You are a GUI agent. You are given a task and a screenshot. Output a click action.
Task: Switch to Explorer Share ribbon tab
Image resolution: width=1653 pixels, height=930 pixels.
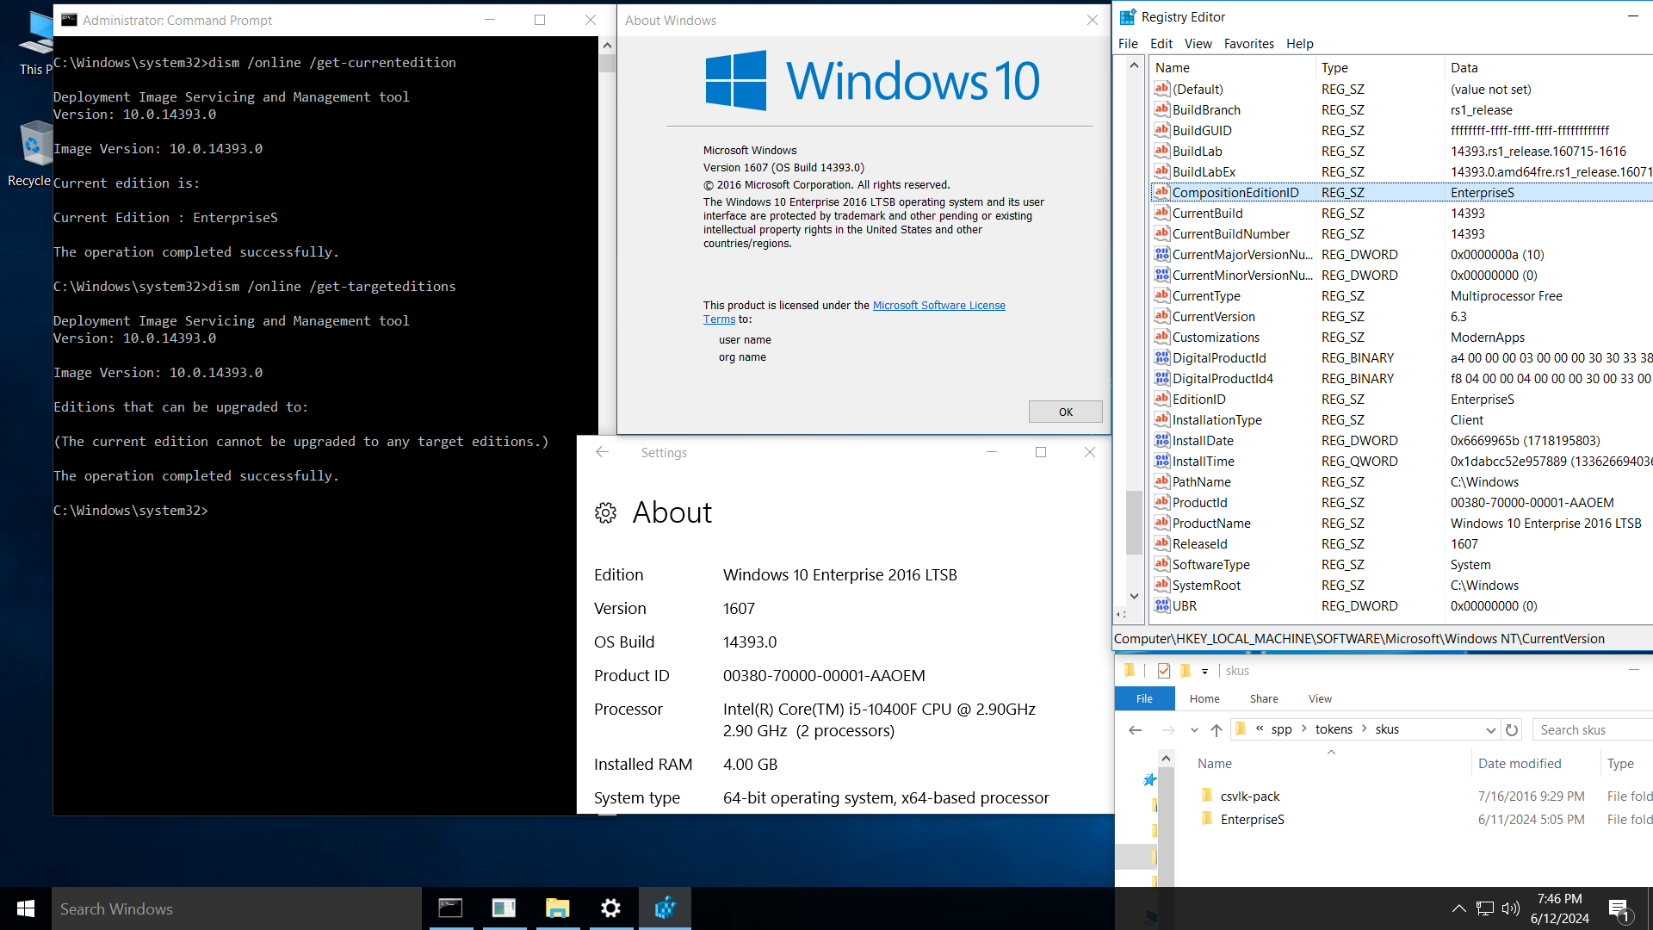point(1264,698)
